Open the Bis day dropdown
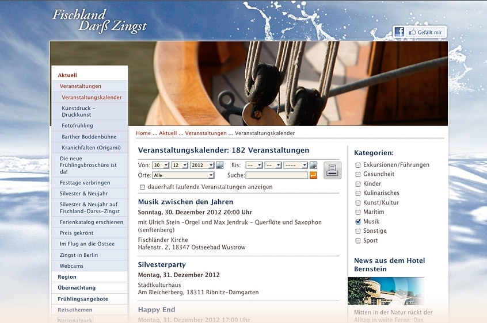 [254, 165]
